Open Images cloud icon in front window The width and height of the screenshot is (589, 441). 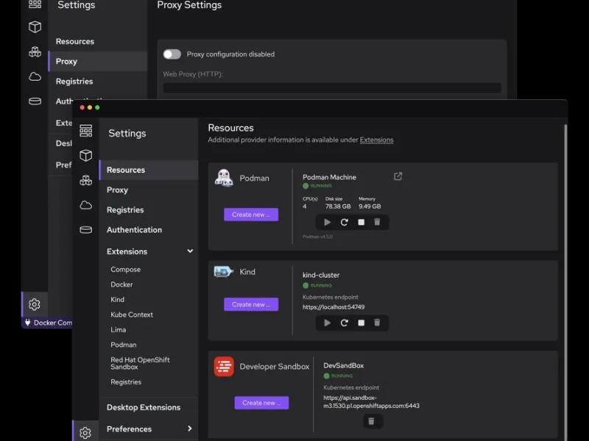(x=85, y=205)
